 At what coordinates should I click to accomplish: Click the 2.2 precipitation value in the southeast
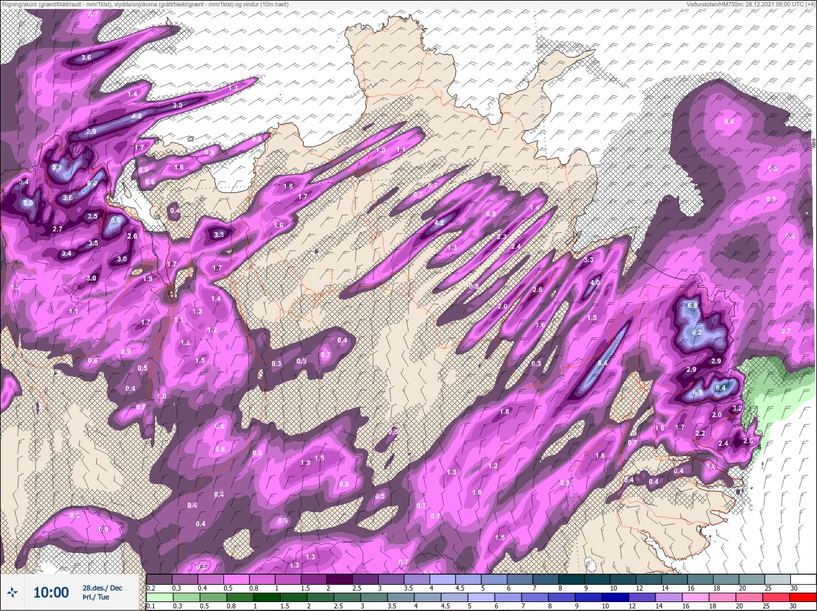point(700,433)
